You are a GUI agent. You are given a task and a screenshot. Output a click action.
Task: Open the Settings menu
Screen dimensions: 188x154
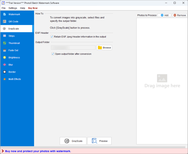tap(13, 8)
